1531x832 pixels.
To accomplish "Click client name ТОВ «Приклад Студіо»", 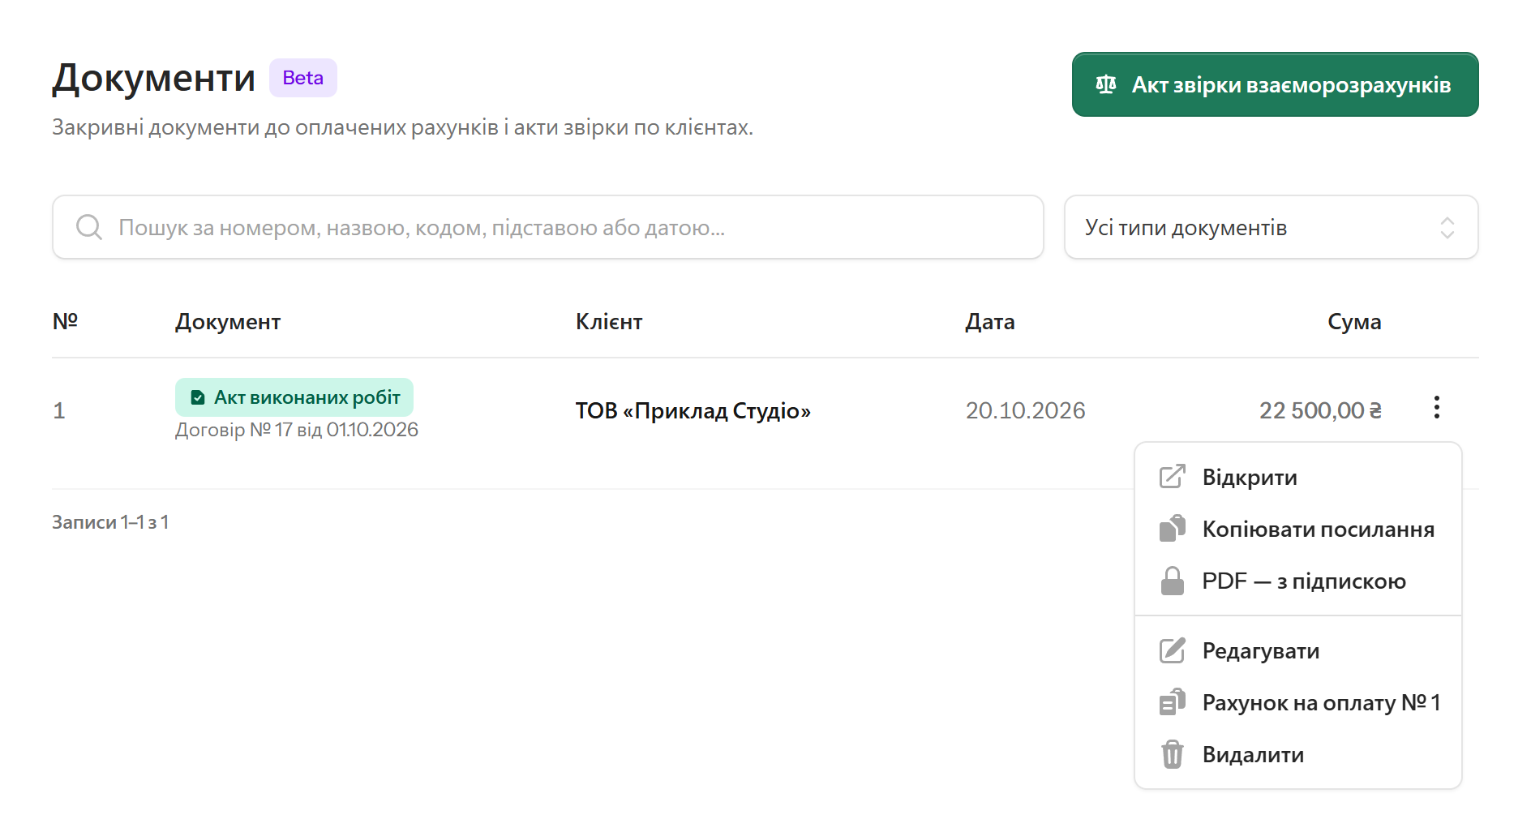I will pyautogui.click(x=693, y=410).
